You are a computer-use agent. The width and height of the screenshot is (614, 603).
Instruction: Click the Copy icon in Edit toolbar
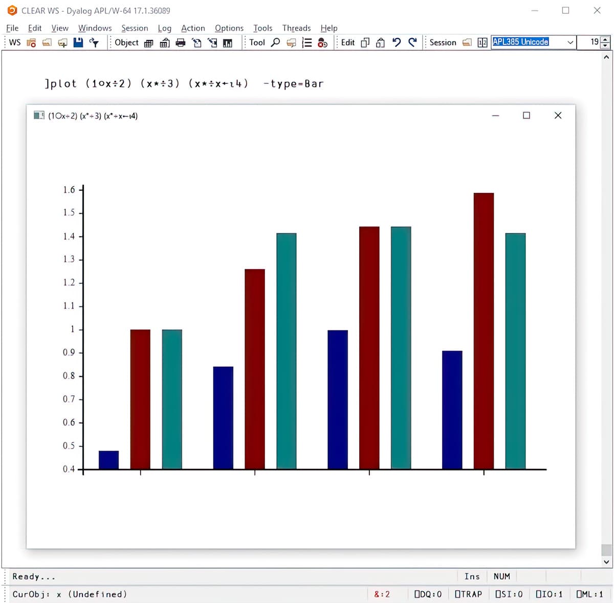(x=365, y=43)
